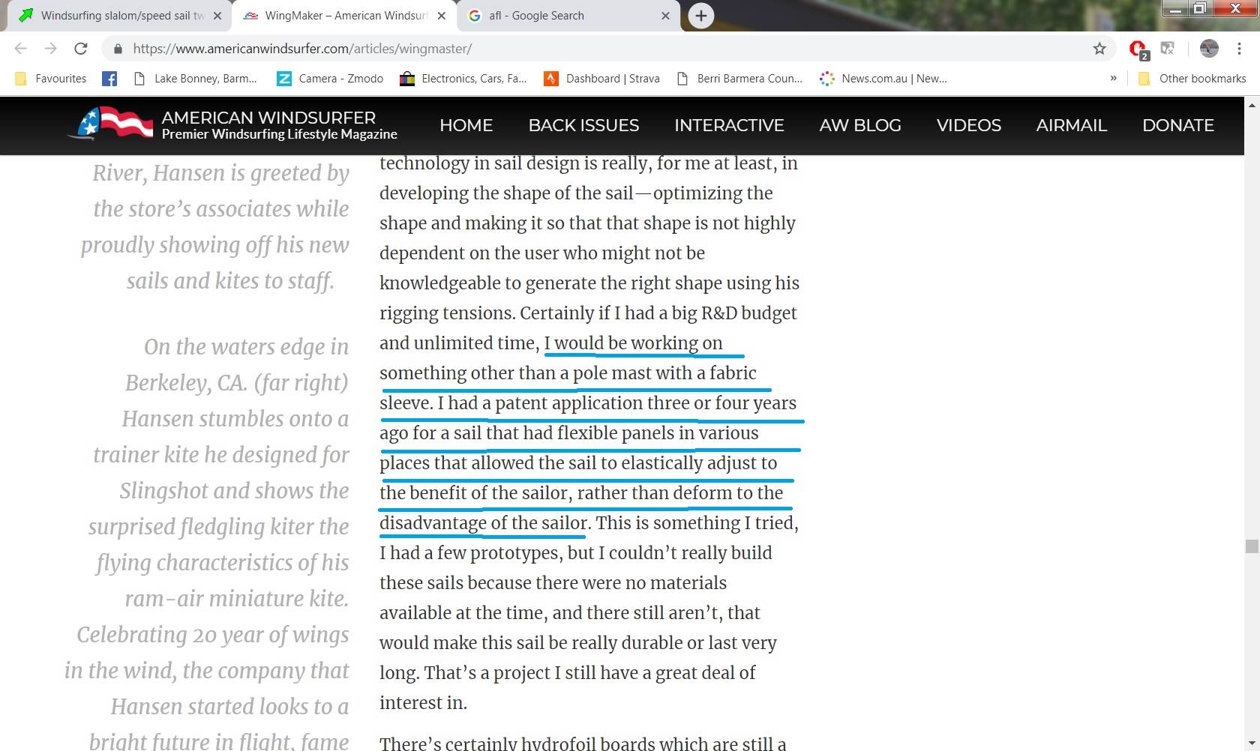Screen dimensions: 1260x751
Task: Open the Favourites bookmarks folder
Action: 51,79
